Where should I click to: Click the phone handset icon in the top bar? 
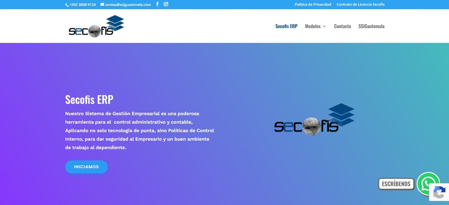[x=67, y=5]
